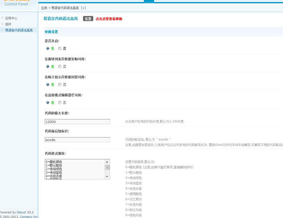Click inside the 代码样式排序 text area
The image size is (283, 218).
[x=74, y=169]
